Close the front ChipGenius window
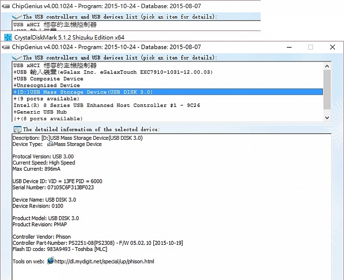This screenshot has width=344, height=280. (x=333, y=47)
